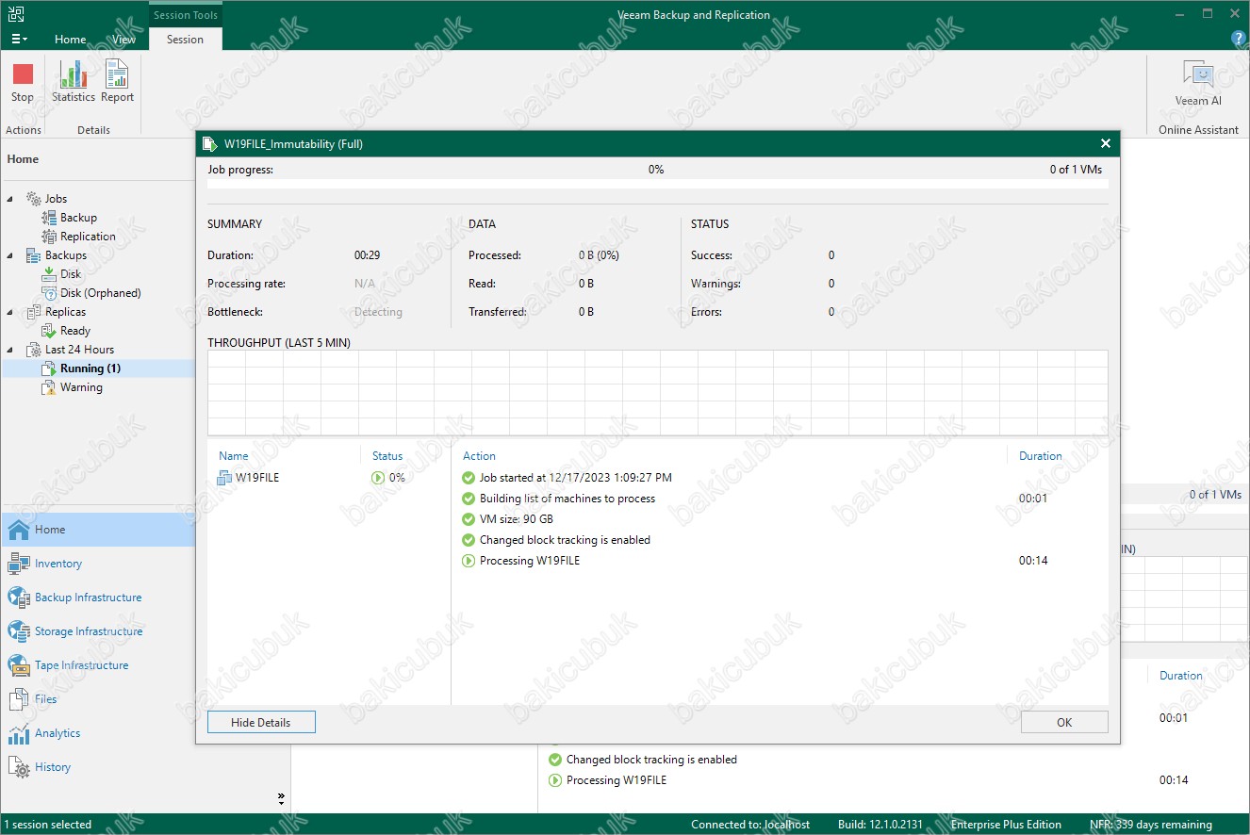Collapse the Jobs tree node
Screen dimensions: 1250x835
10,199
